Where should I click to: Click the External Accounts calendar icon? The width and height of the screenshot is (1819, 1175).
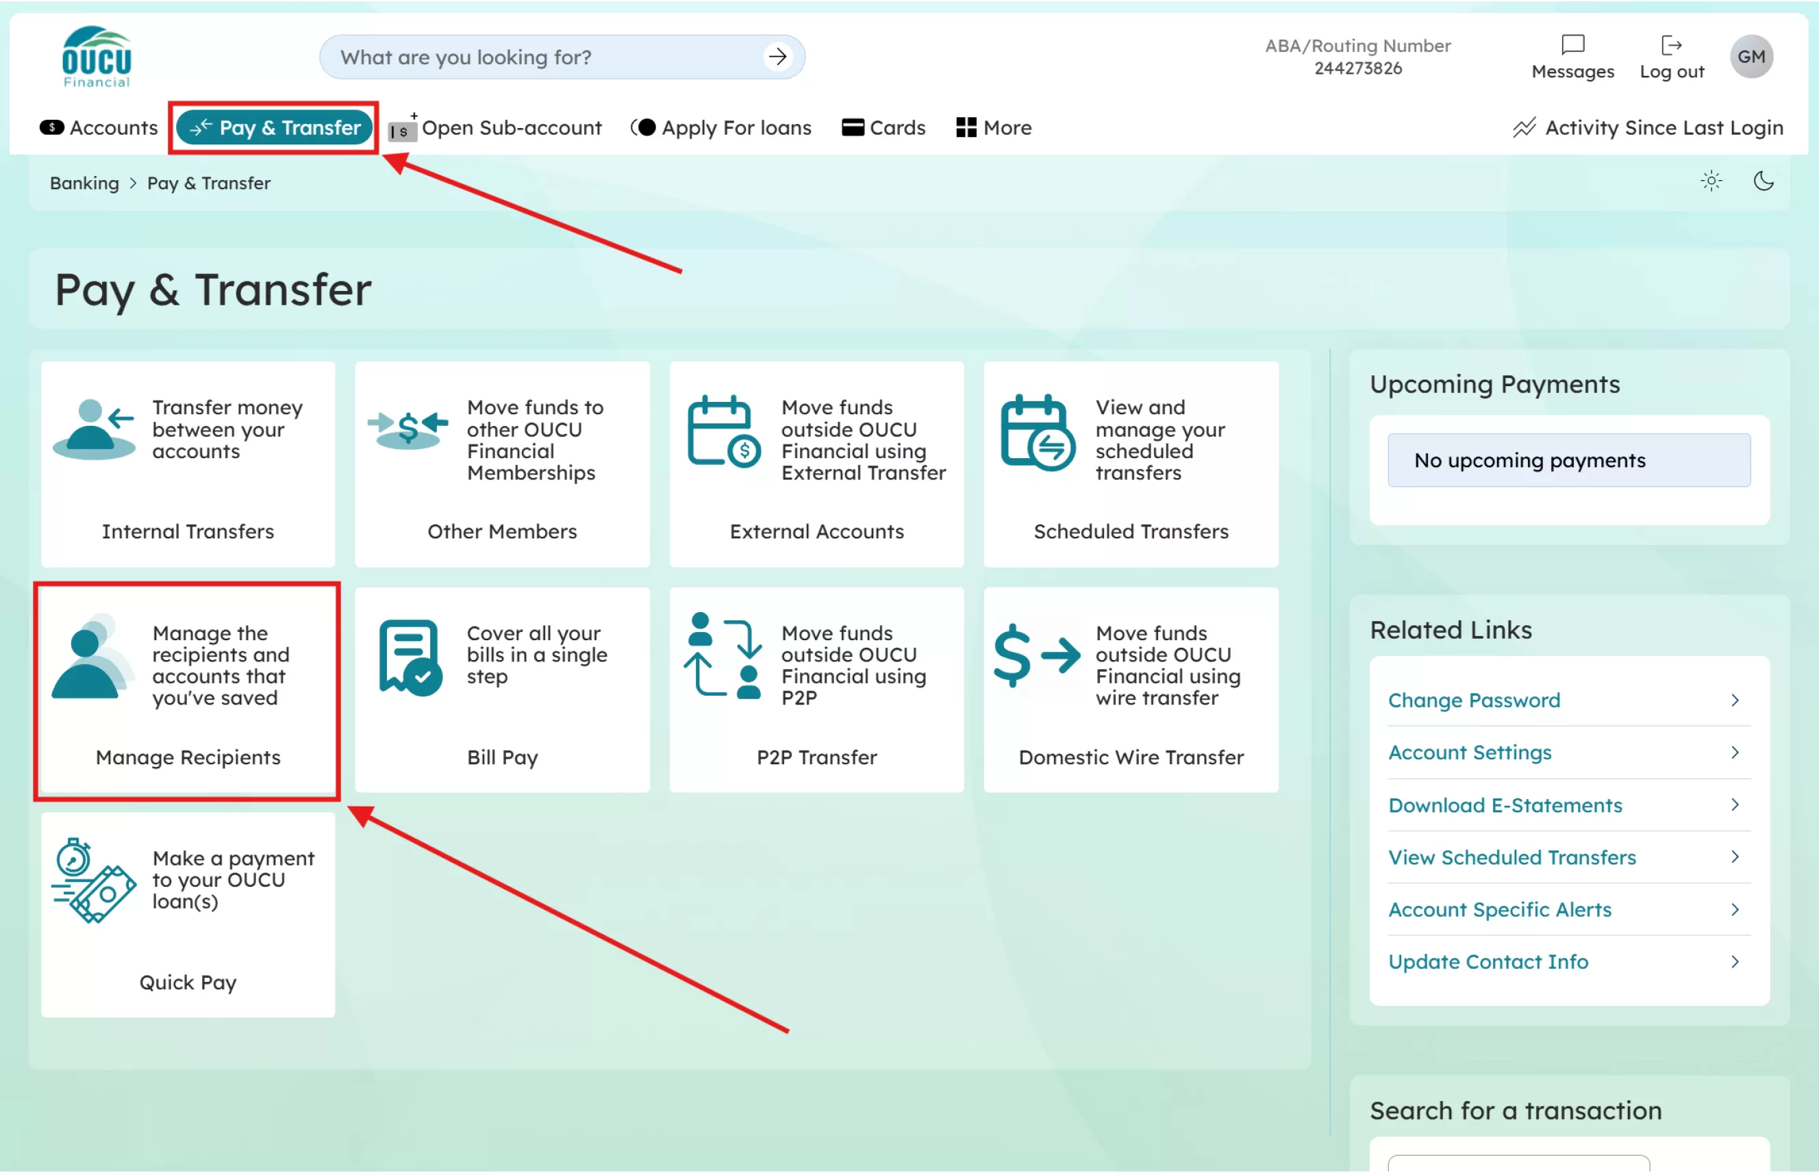723,431
